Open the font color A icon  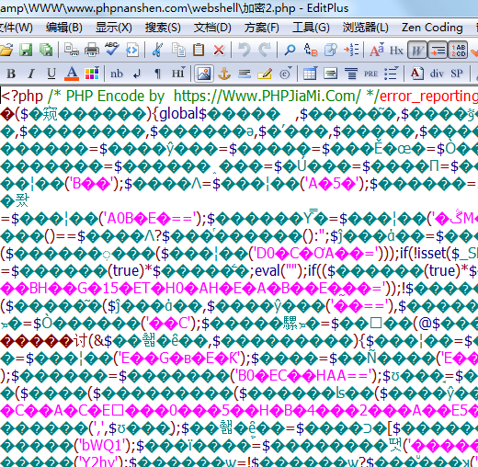[72, 74]
